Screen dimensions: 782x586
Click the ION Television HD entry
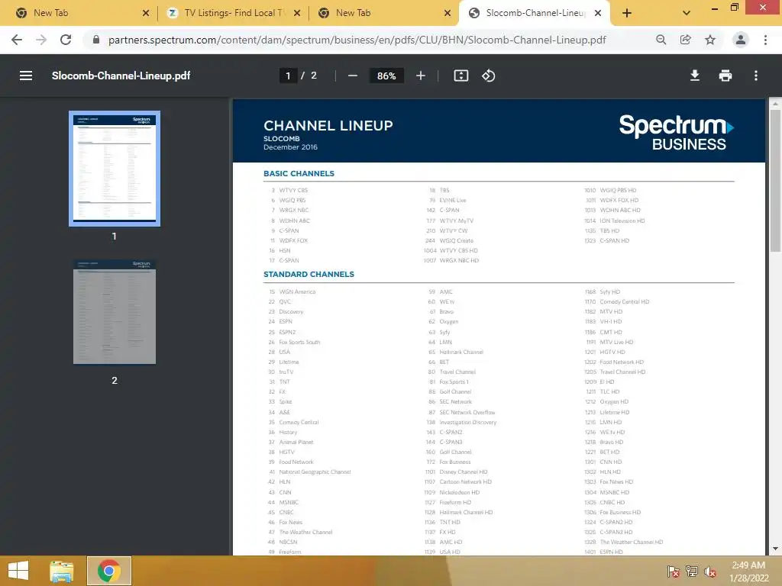pyautogui.click(x=622, y=221)
